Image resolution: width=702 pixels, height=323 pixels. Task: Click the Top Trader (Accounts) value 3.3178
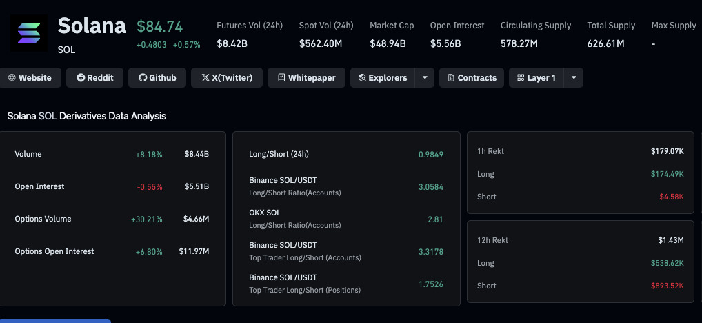click(431, 252)
